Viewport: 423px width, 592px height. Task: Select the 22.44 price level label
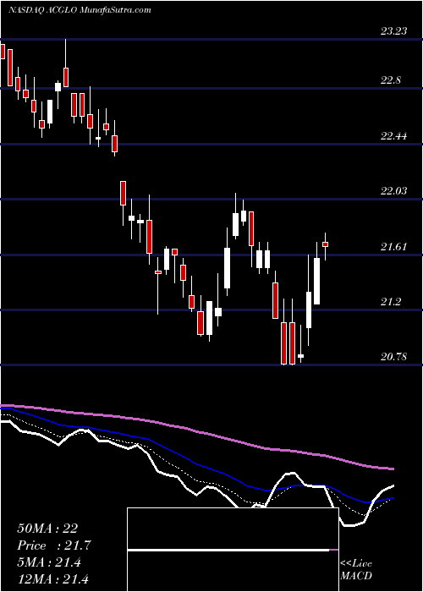tap(394, 136)
